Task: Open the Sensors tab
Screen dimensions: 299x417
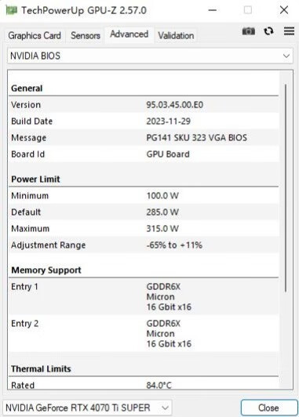Action: click(86, 35)
